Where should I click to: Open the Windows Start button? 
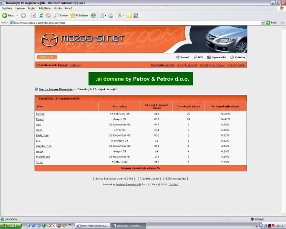click(x=9, y=225)
